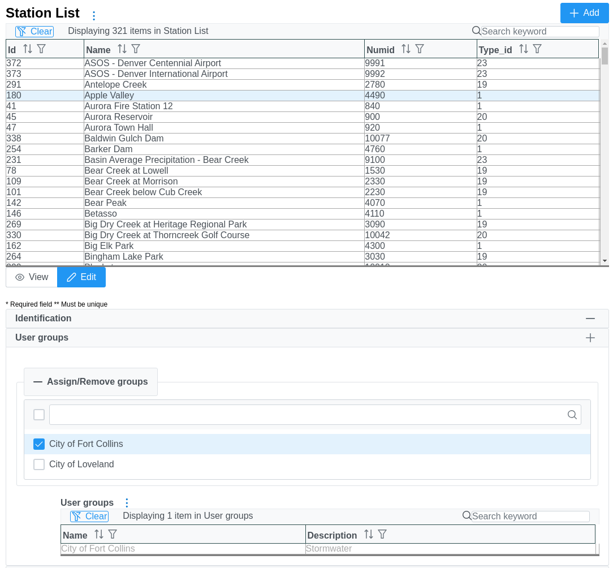Open Station List three-dot options menu
Screen dimensions: 613x568
click(94, 16)
